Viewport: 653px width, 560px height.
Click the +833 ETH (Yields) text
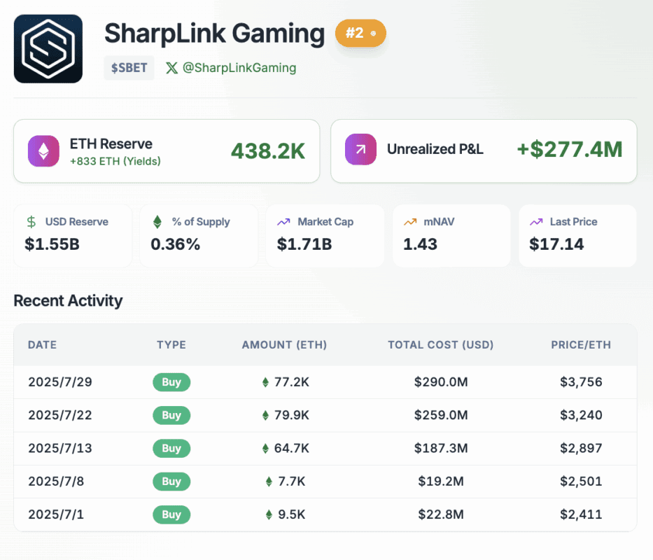(115, 161)
